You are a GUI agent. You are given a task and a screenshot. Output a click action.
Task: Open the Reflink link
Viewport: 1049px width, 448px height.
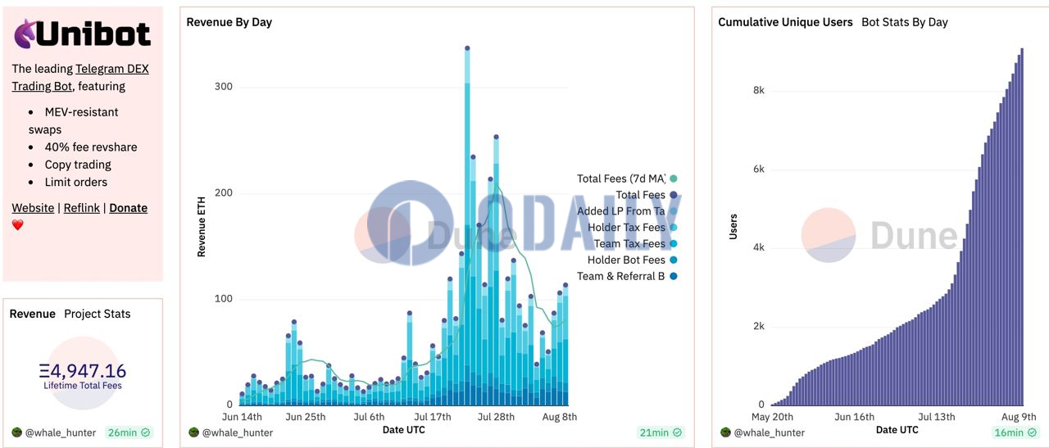(x=82, y=208)
